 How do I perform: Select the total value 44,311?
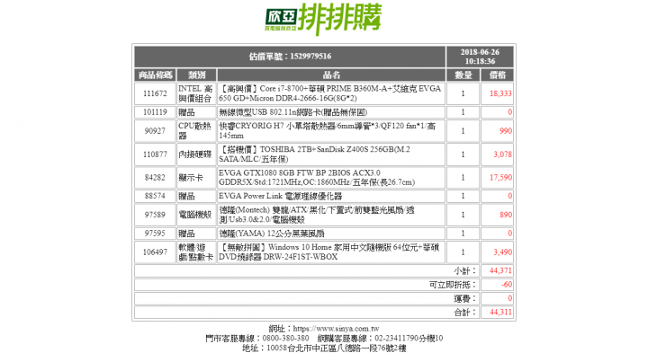point(500,313)
